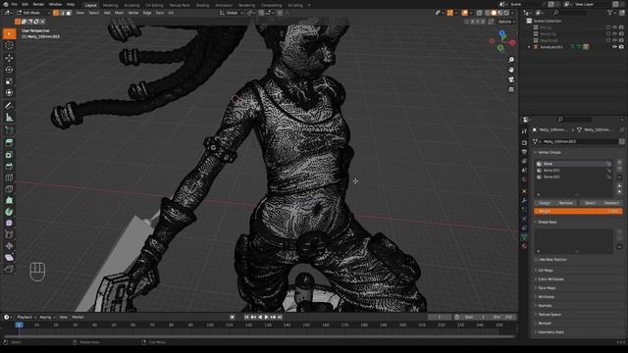Select the Inset Faces tool

(x=9, y=155)
